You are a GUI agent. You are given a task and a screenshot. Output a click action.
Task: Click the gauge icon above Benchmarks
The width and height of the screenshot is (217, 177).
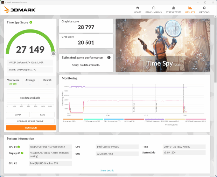point(154,8)
